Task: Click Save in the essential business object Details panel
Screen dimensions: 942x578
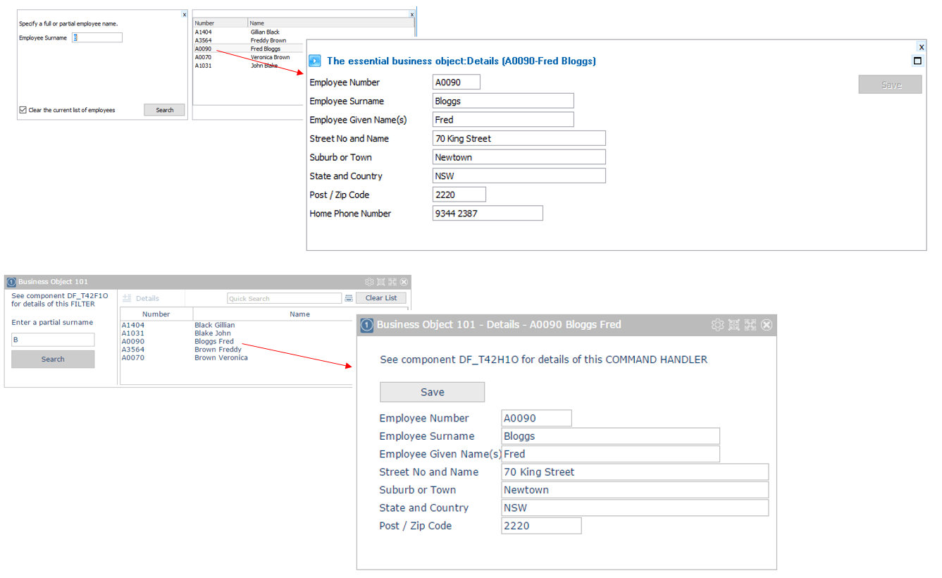Action: pos(891,85)
